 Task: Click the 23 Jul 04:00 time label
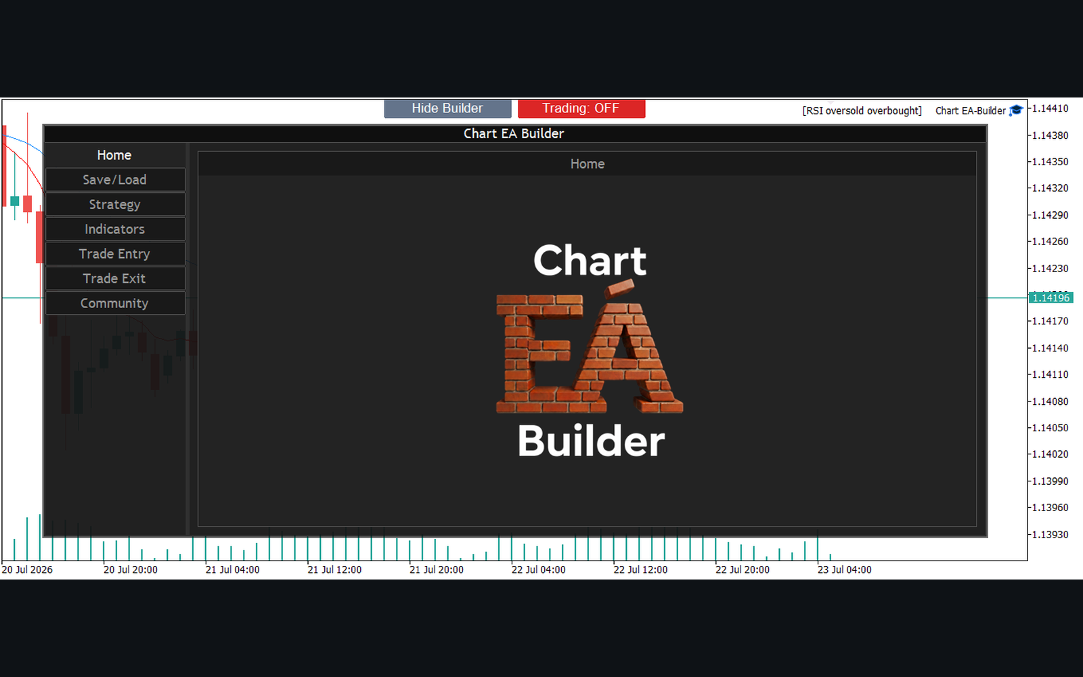click(845, 570)
